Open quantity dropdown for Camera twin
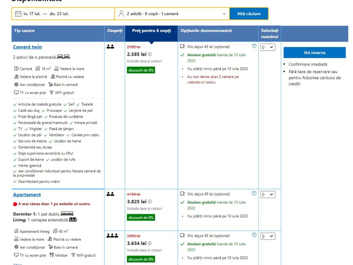353x265 pixels. click(x=268, y=47)
